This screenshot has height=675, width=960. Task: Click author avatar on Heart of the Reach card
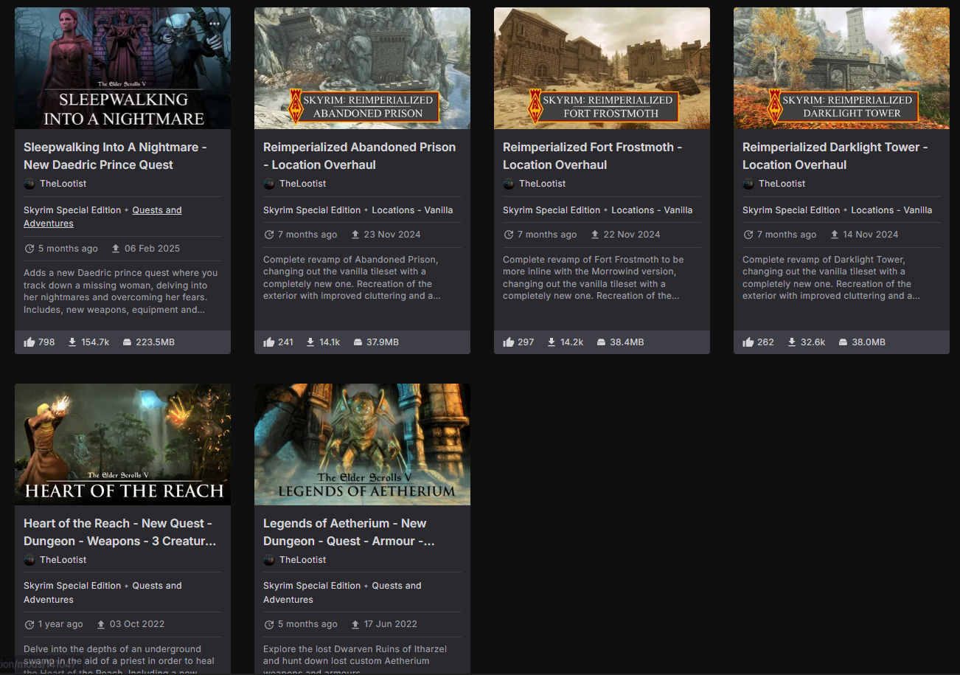click(x=29, y=560)
